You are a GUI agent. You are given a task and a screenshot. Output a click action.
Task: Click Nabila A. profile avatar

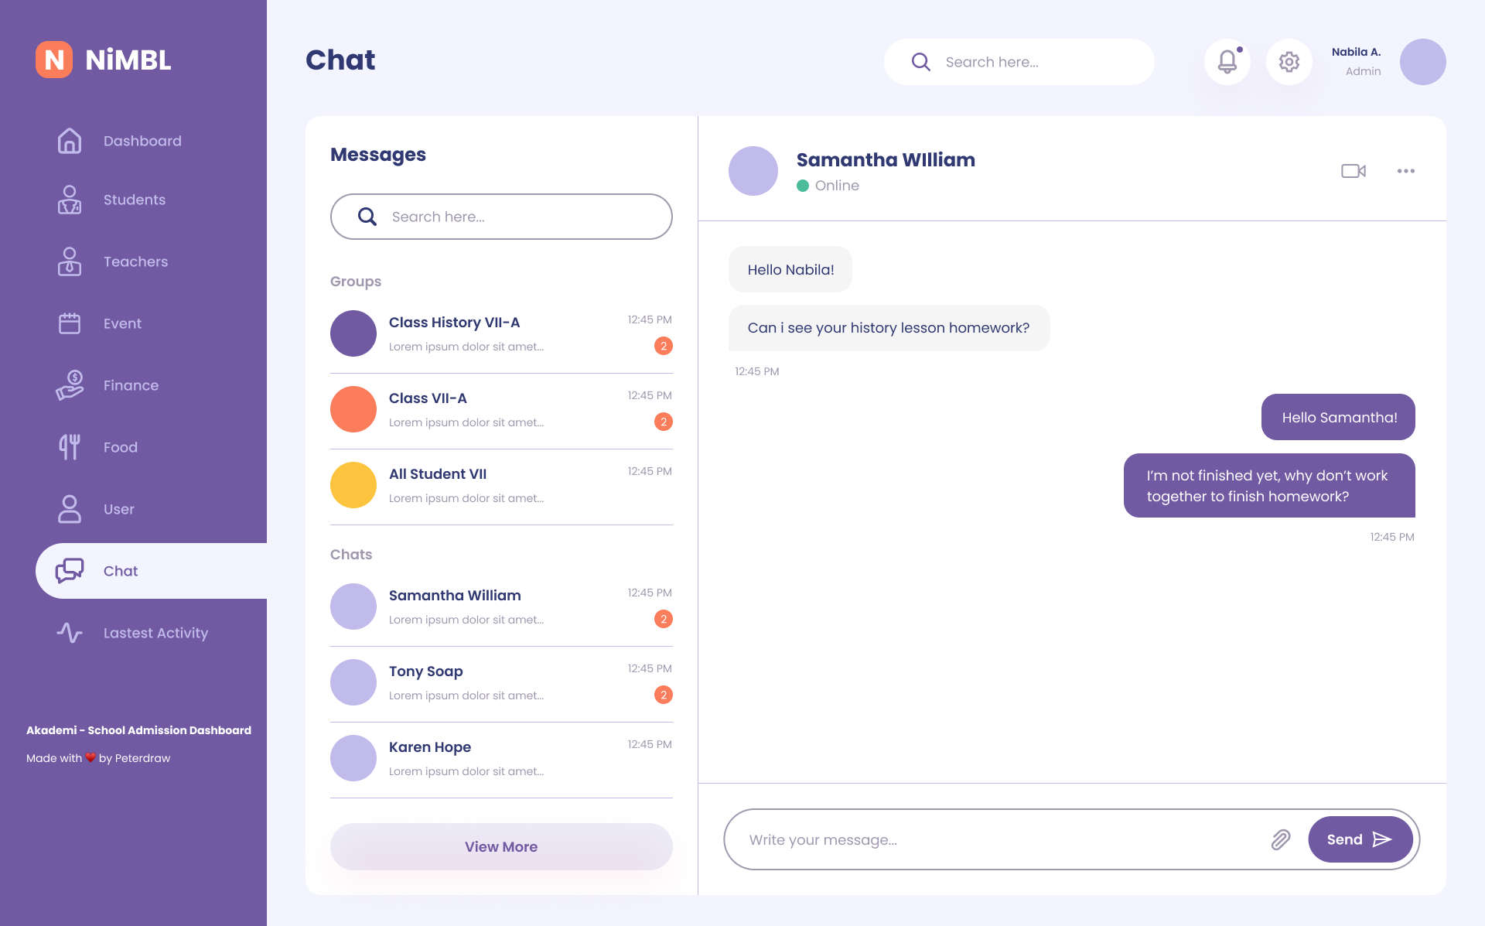tap(1422, 62)
